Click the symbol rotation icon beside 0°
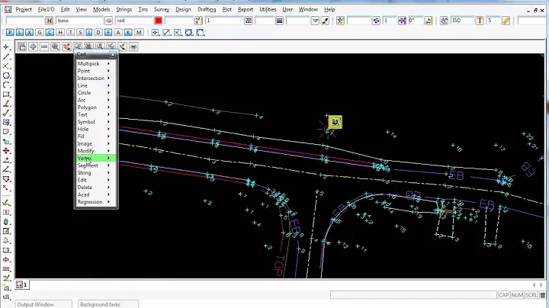Image resolution: width=549 pixels, height=308 pixels. 429,21
